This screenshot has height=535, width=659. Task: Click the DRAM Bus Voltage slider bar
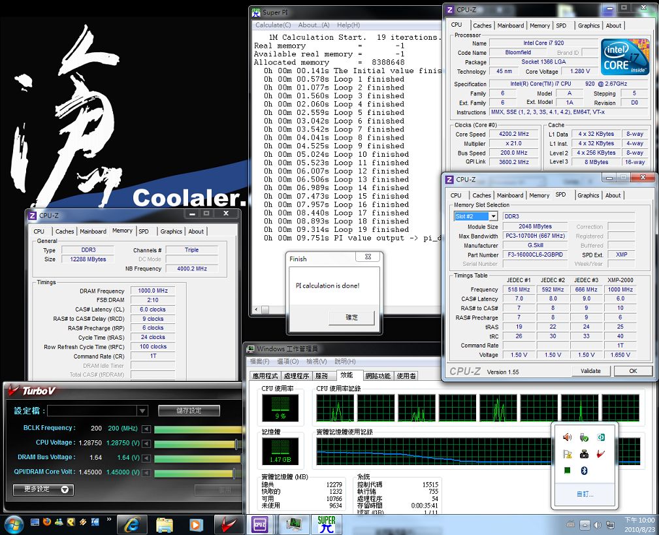click(199, 459)
